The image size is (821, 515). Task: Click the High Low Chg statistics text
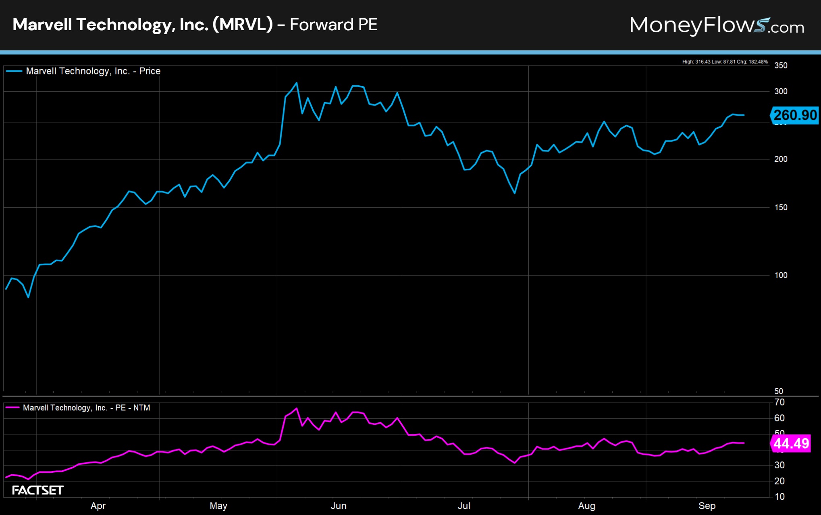(725, 62)
